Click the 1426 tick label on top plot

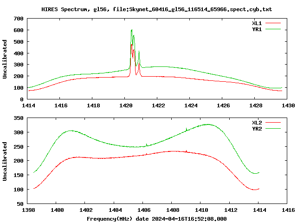point(223,105)
